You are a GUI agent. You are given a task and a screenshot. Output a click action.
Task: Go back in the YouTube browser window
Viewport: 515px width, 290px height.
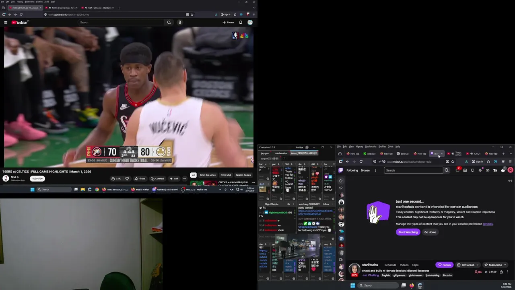(x=9, y=14)
